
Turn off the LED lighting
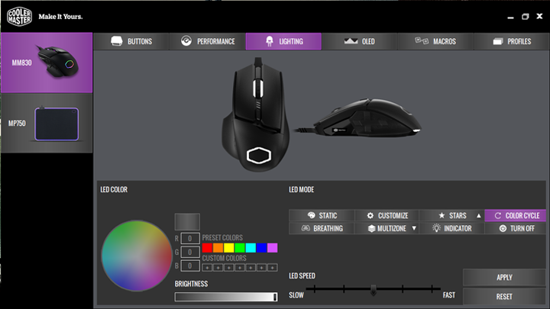coord(516,228)
